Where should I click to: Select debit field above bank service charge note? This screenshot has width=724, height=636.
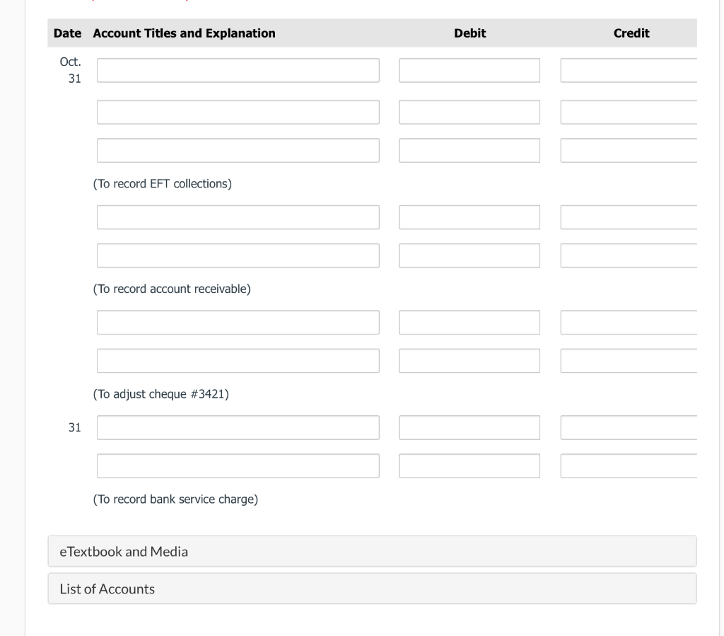click(x=469, y=466)
